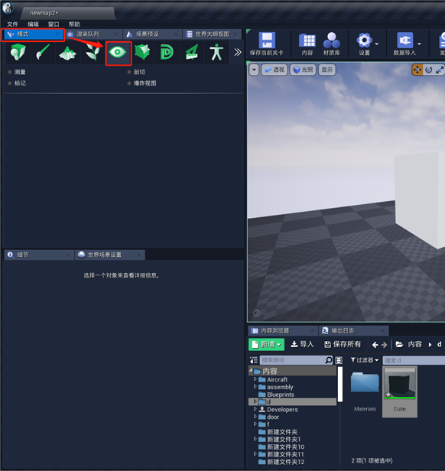Open the 新增 dropdown button
This screenshot has height=471, width=445.
tap(266, 344)
